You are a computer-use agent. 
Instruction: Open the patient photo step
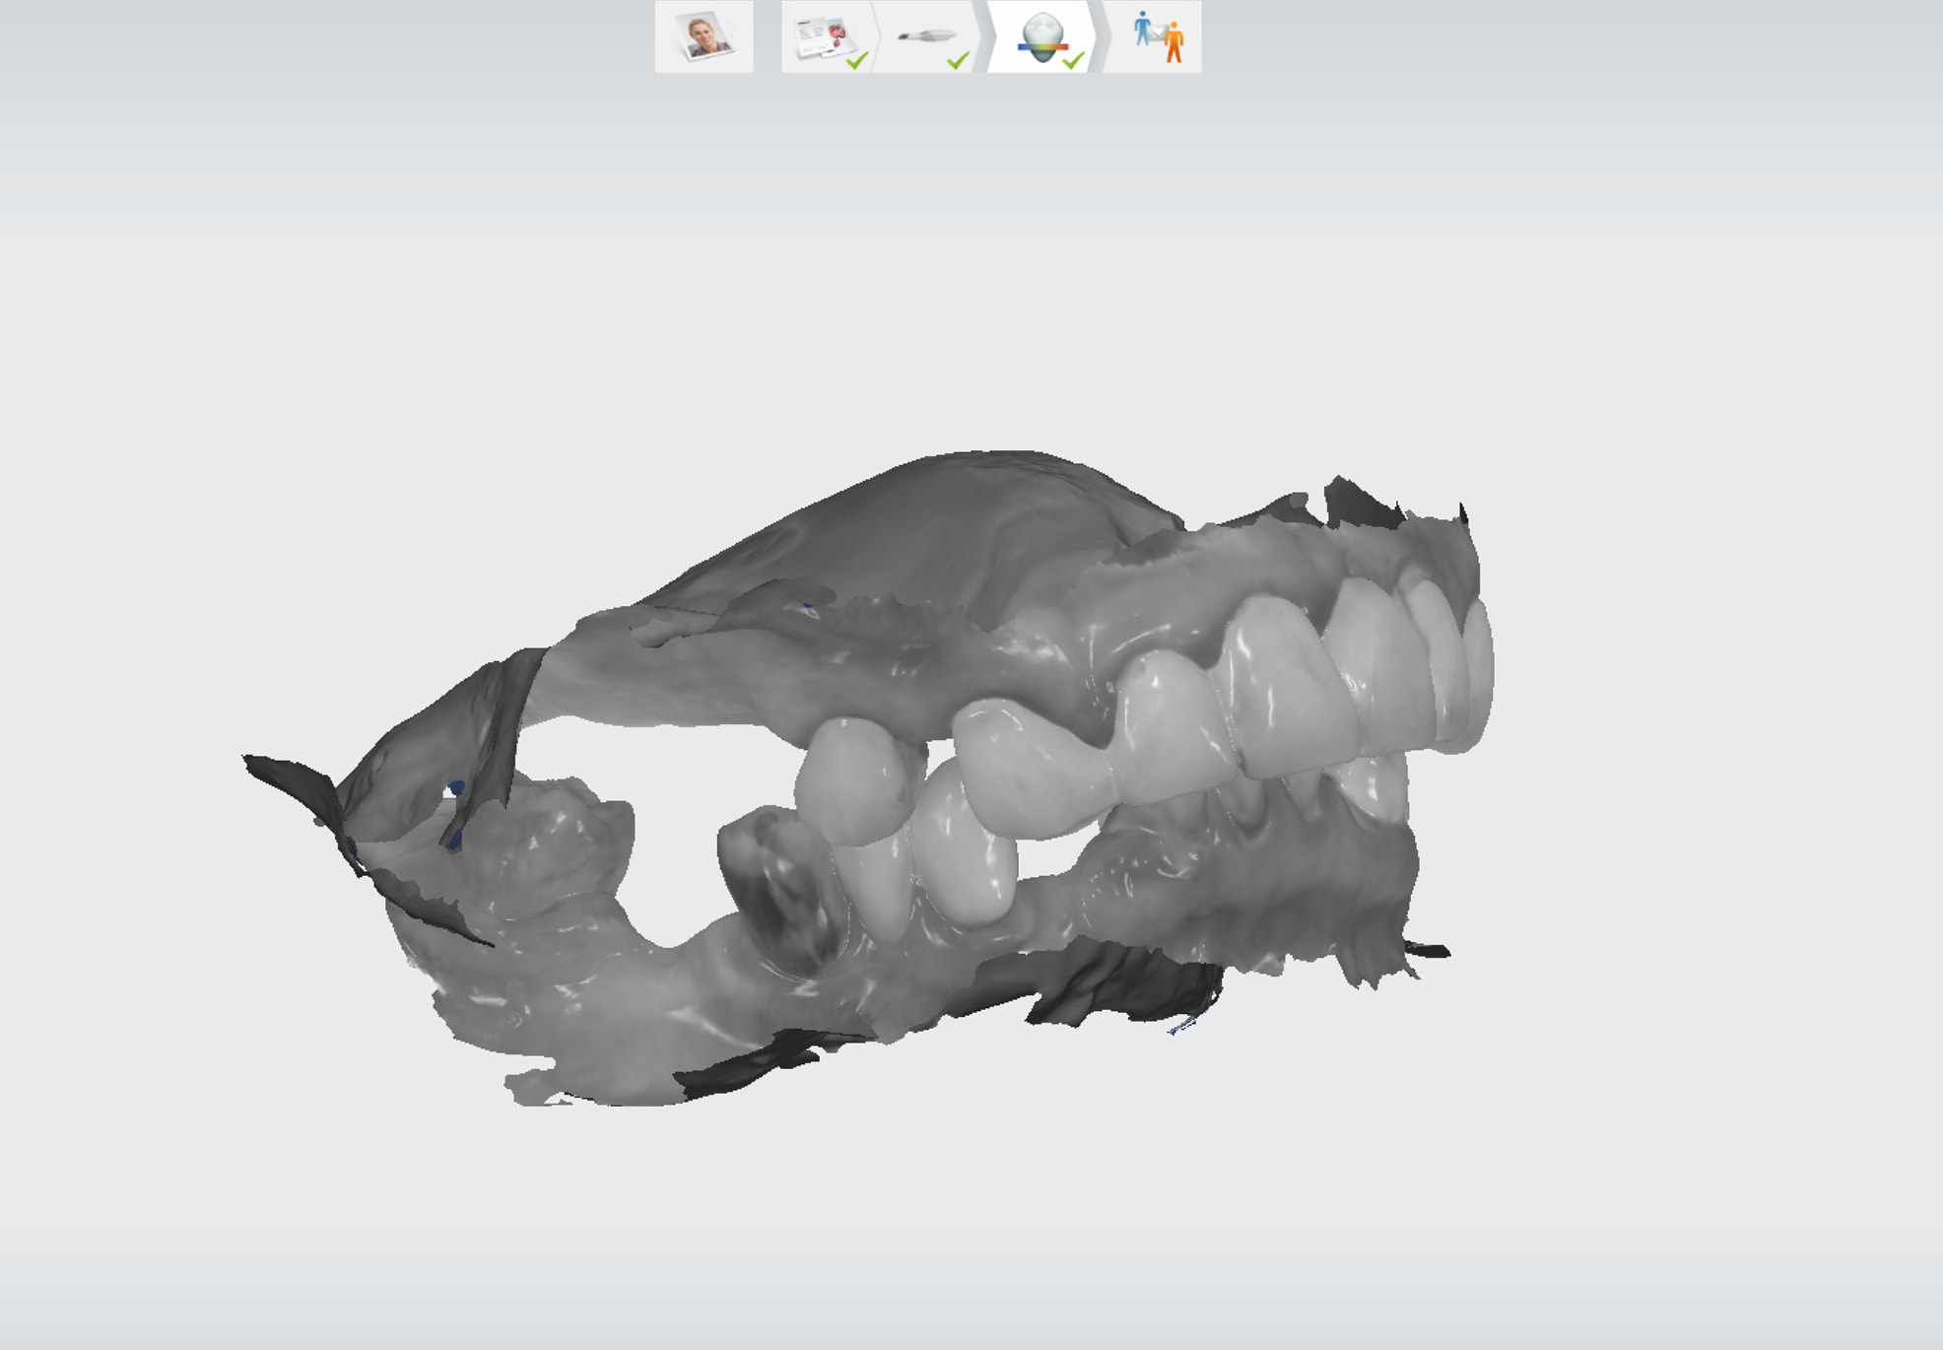coord(703,36)
